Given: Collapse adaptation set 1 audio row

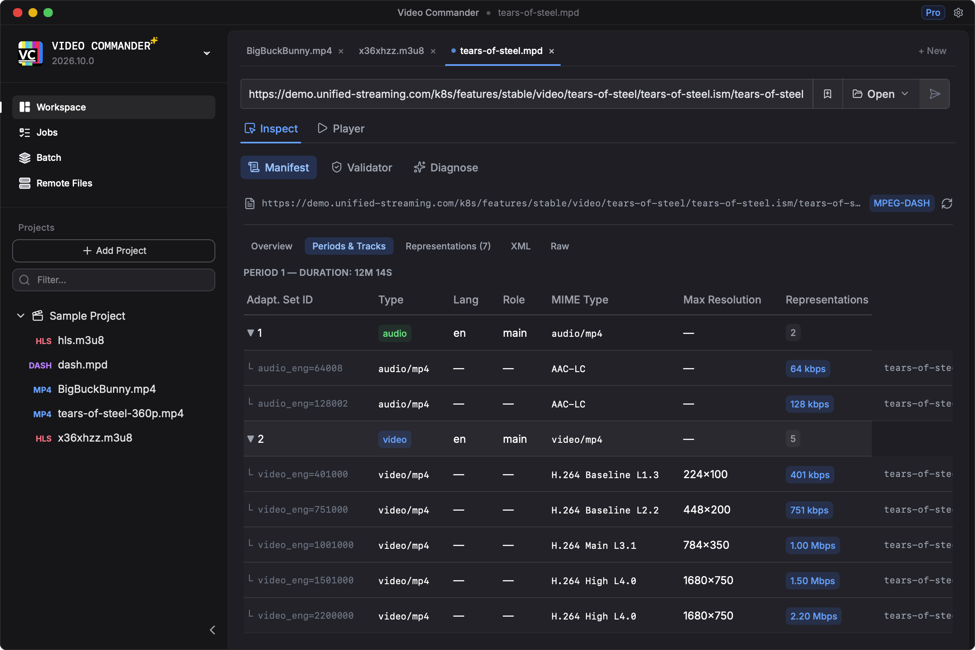Looking at the screenshot, I should pos(250,333).
